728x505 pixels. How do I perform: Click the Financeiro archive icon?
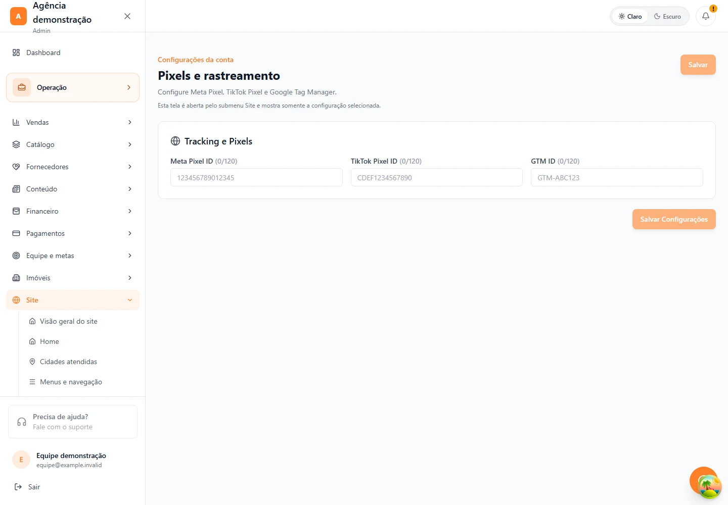(16, 211)
